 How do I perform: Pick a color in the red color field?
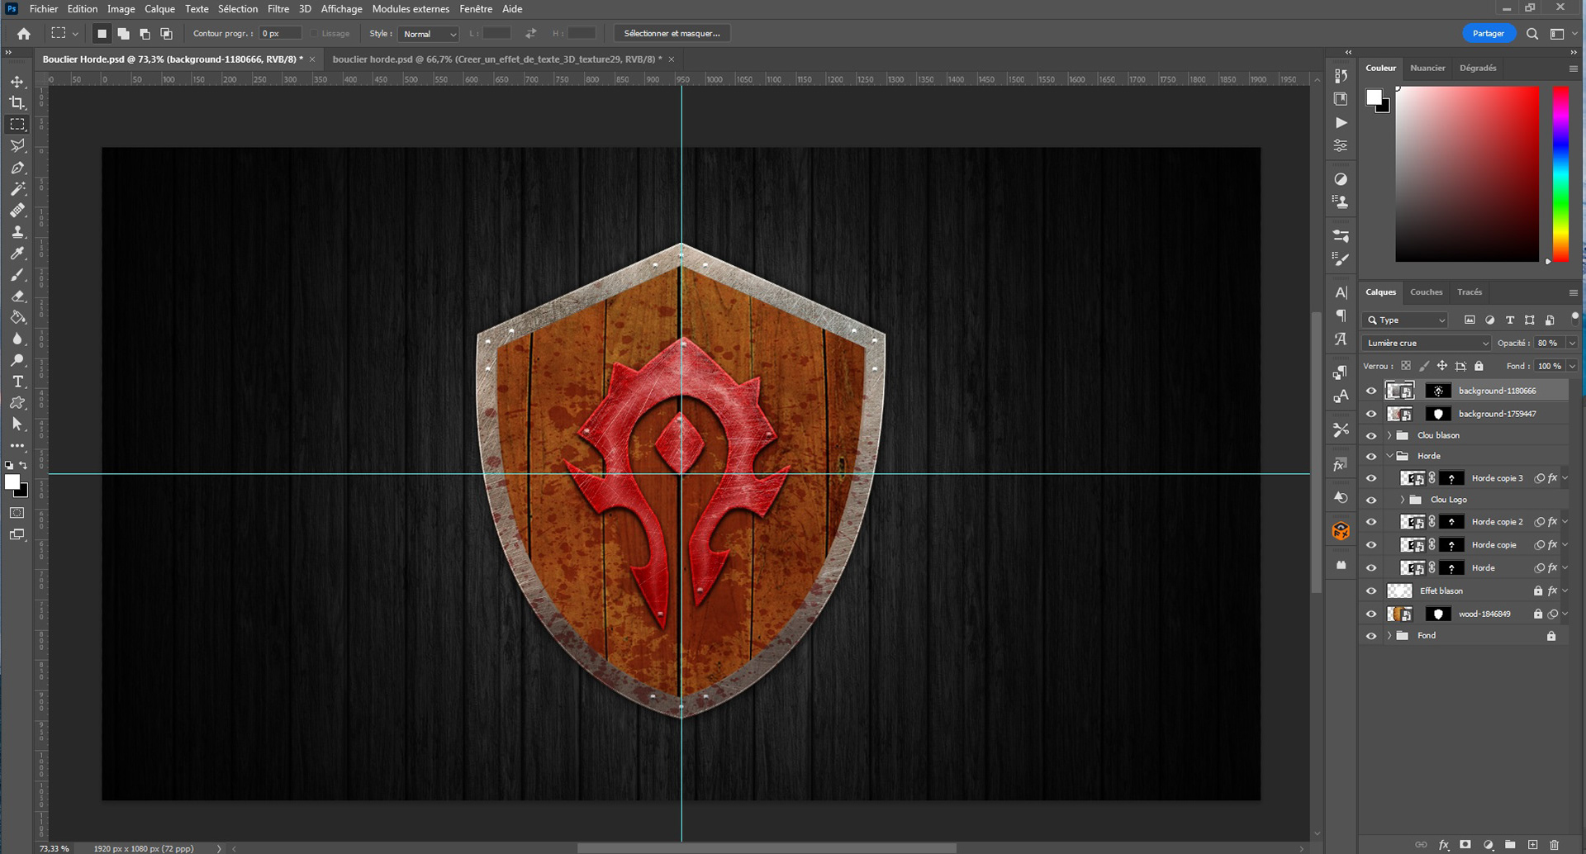[1467, 174]
